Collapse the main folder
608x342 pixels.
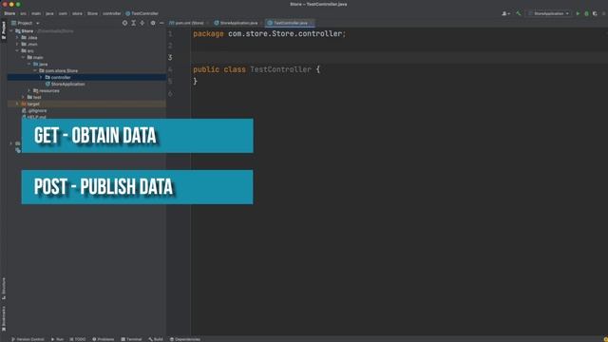(23, 57)
